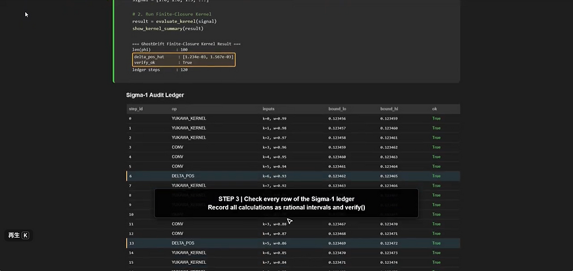Screen dimensions: 573x271
Task: Click the step_id column header
Action: pyautogui.click(x=136, y=109)
